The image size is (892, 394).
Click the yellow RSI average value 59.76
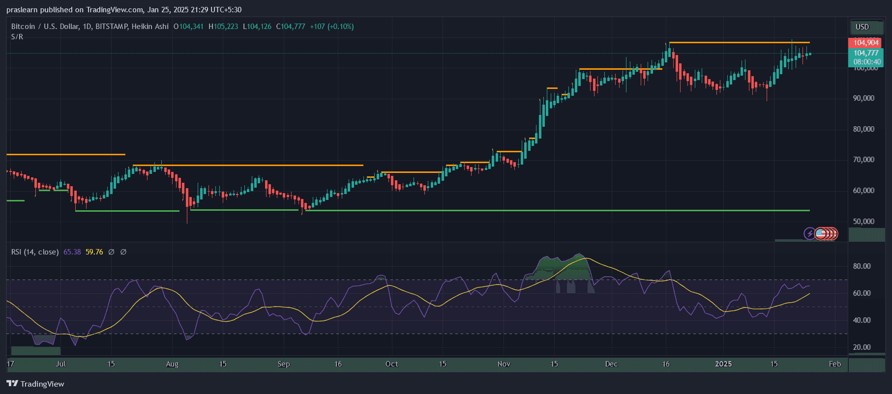coord(94,252)
